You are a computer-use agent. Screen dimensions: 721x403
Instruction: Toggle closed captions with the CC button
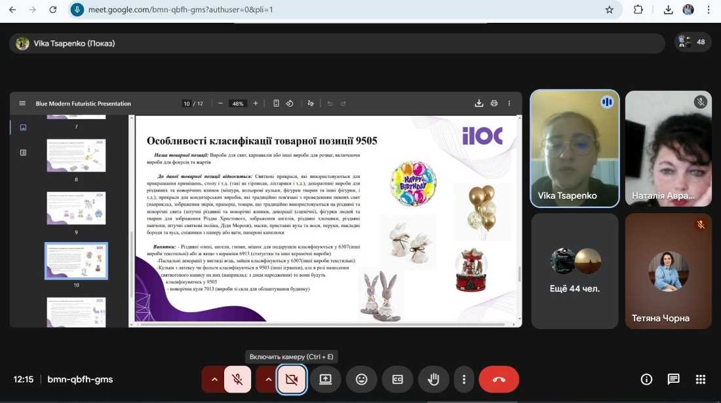(x=397, y=379)
